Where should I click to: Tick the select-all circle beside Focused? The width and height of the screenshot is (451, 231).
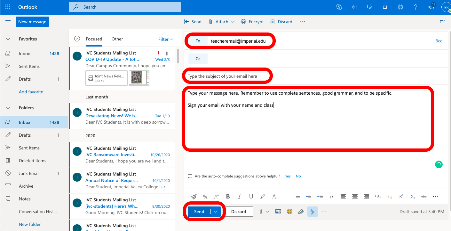[x=77, y=39]
